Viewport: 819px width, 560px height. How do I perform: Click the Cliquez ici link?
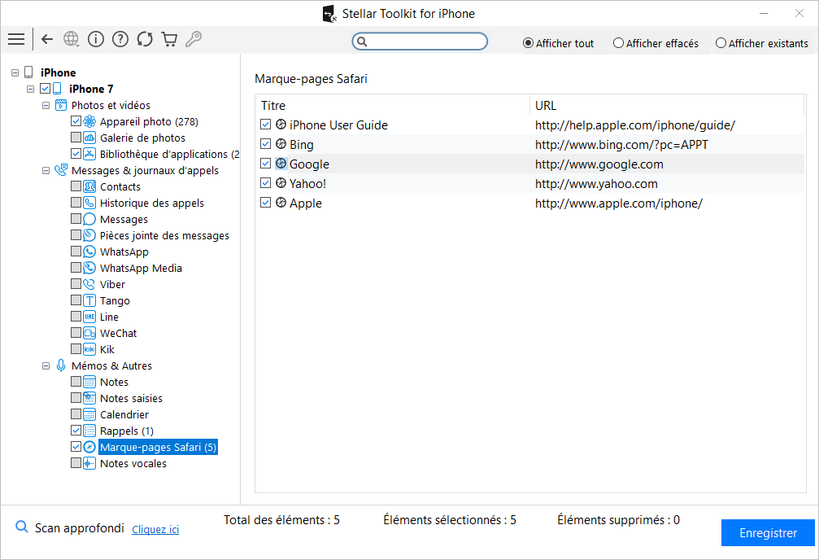(155, 529)
